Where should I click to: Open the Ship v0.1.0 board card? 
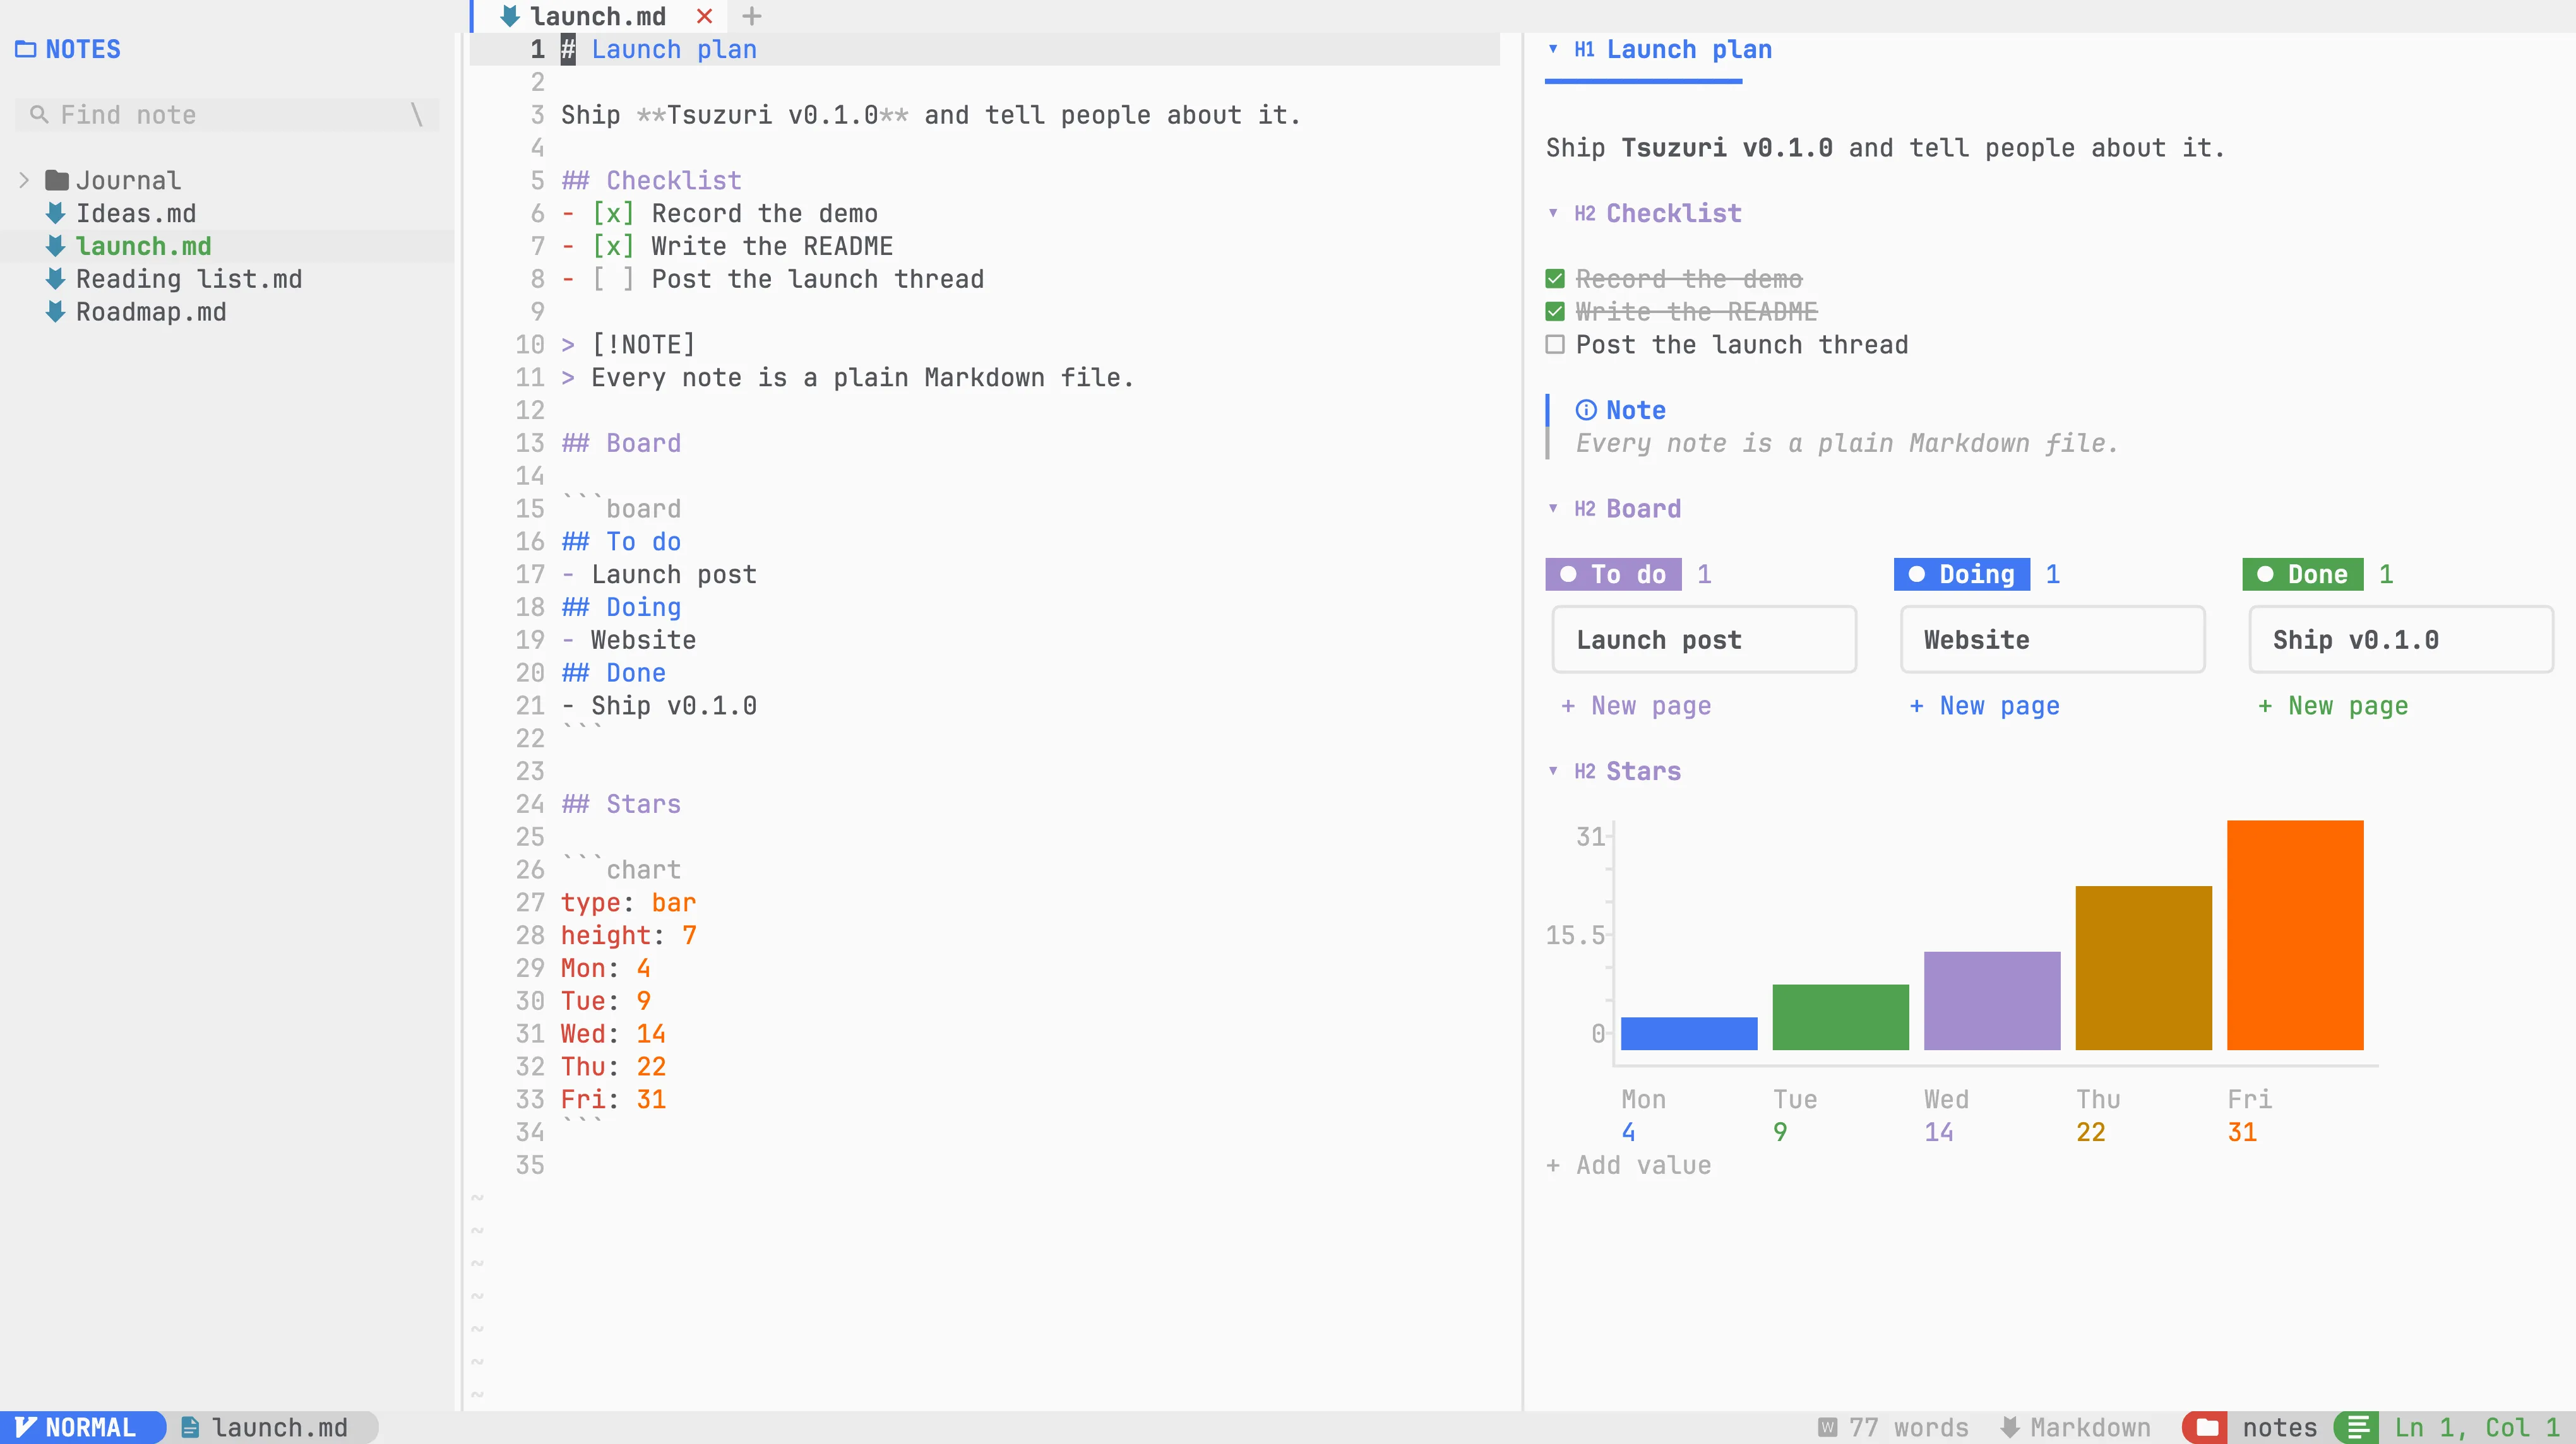[2401, 639]
